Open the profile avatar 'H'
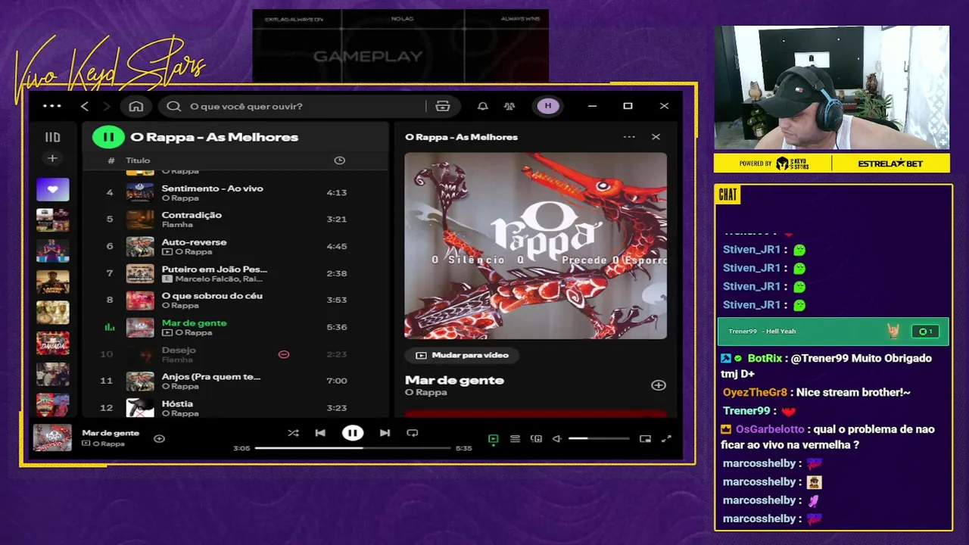Screen dimensions: 969x545 point(548,106)
